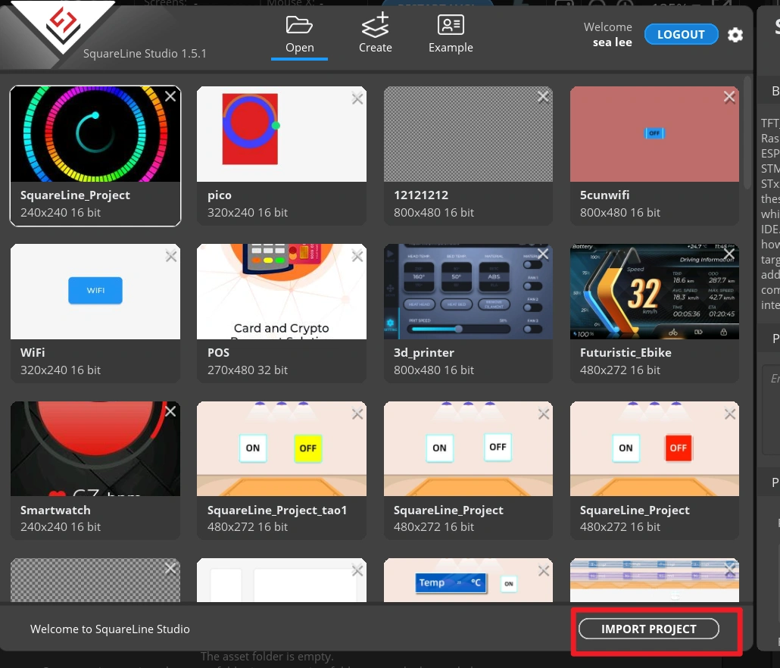
Task: Remove the WiFi project with X
Action: pos(171,257)
